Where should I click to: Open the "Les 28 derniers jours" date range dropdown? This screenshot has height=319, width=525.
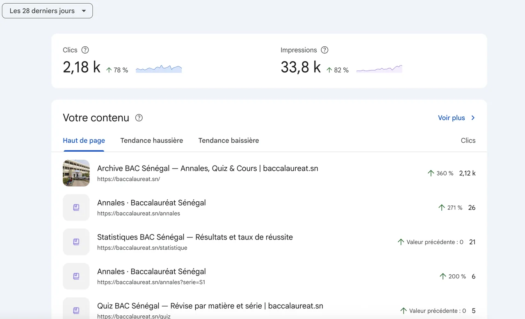[x=48, y=11]
